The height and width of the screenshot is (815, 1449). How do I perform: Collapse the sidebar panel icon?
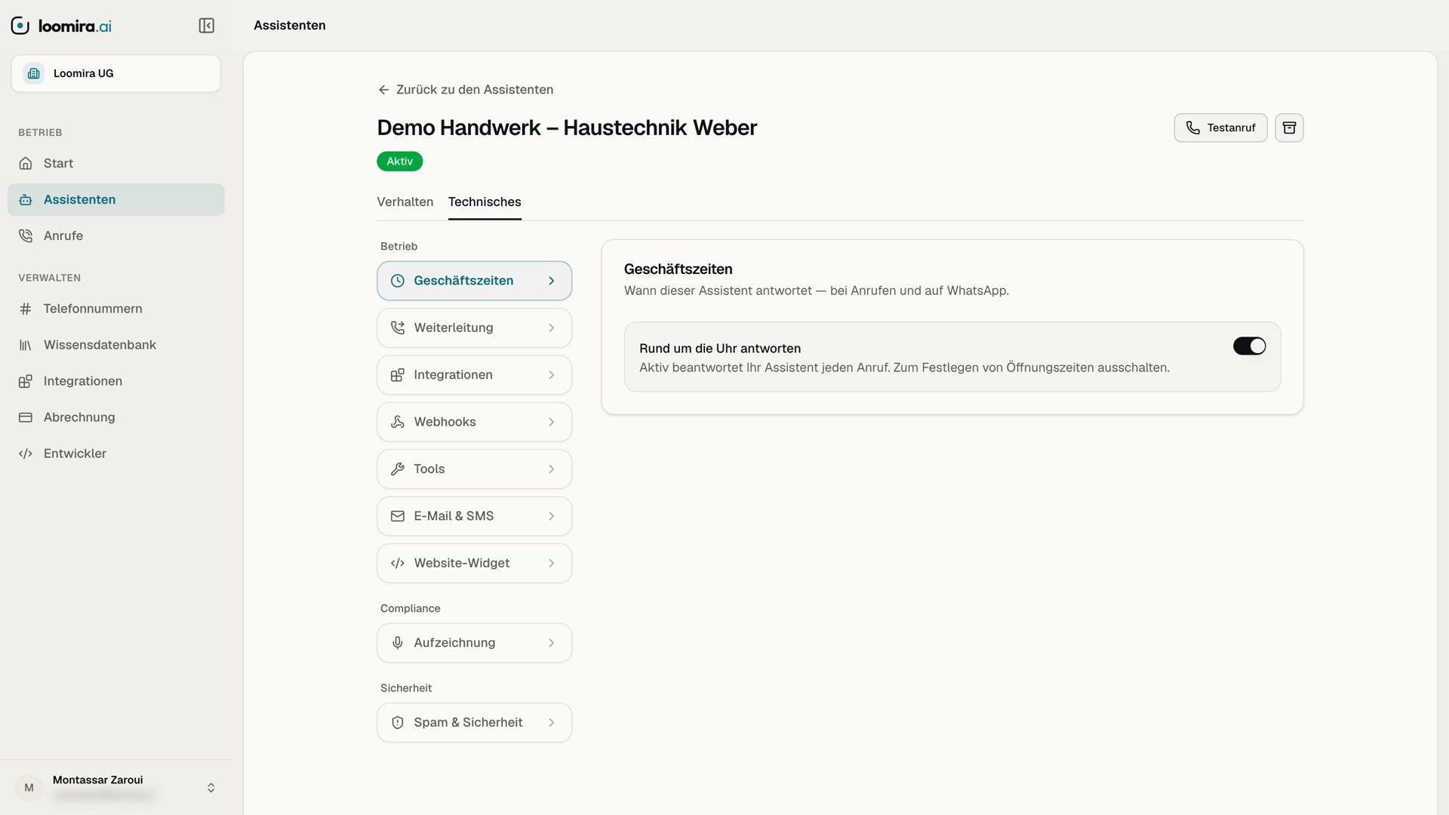pos(206,26)
